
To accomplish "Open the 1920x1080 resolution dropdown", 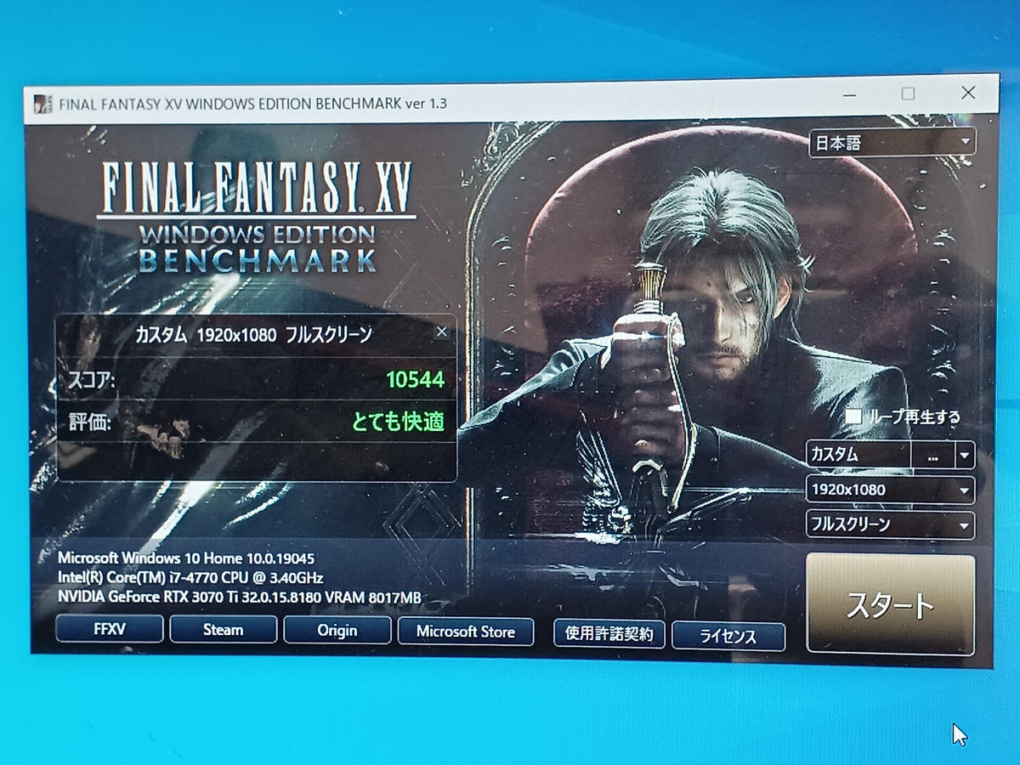I will (890, 490).
